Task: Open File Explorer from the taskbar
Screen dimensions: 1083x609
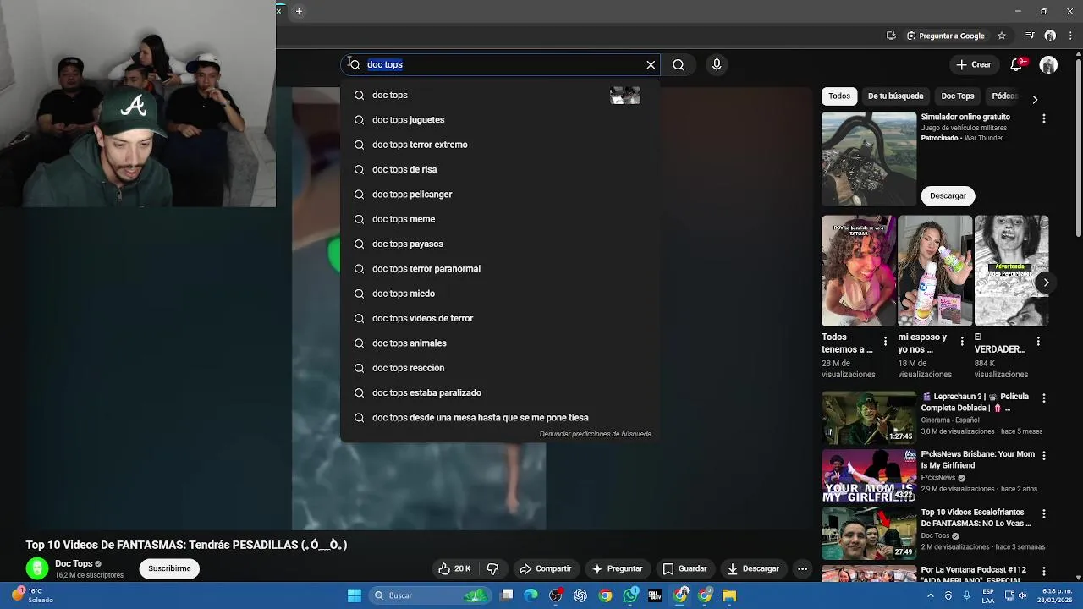Action: (x=729, y=595)
